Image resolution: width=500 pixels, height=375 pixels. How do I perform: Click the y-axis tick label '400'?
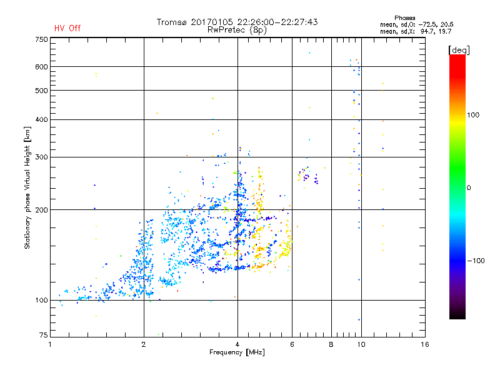pyautogui.click(x=41, y=119)
